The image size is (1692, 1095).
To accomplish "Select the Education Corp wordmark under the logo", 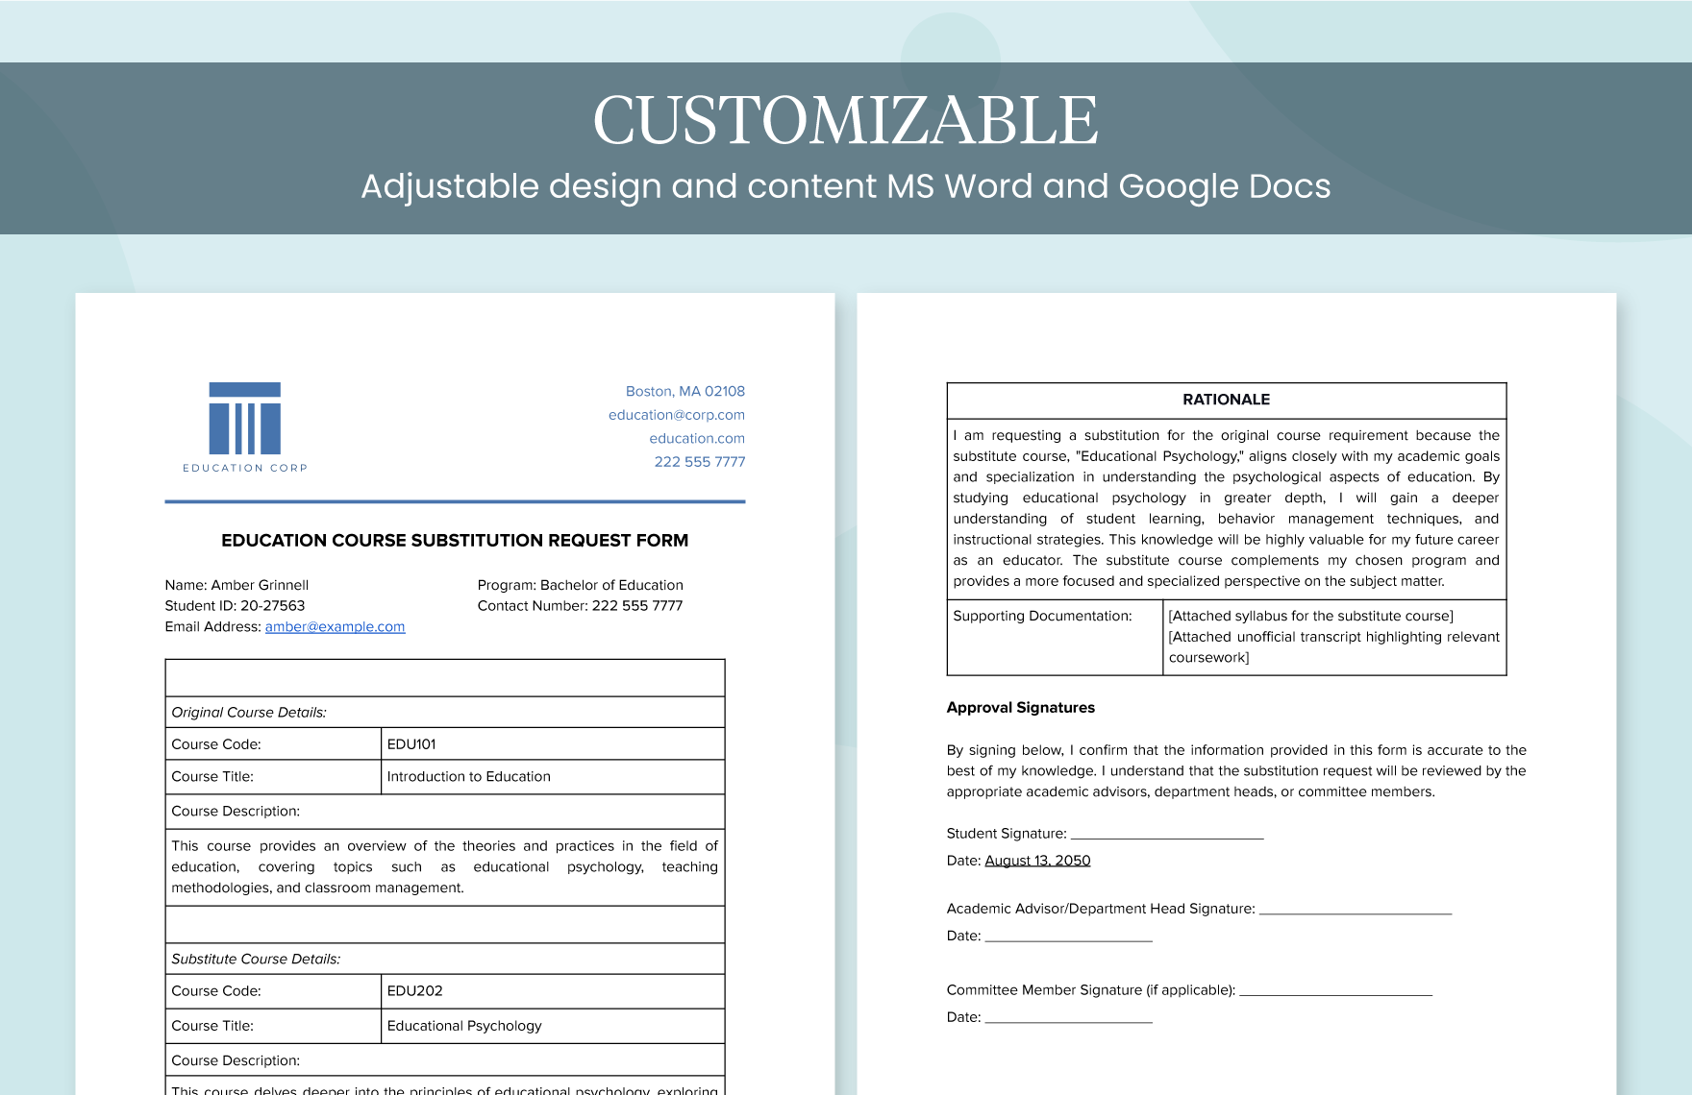I will click(243, 468).
